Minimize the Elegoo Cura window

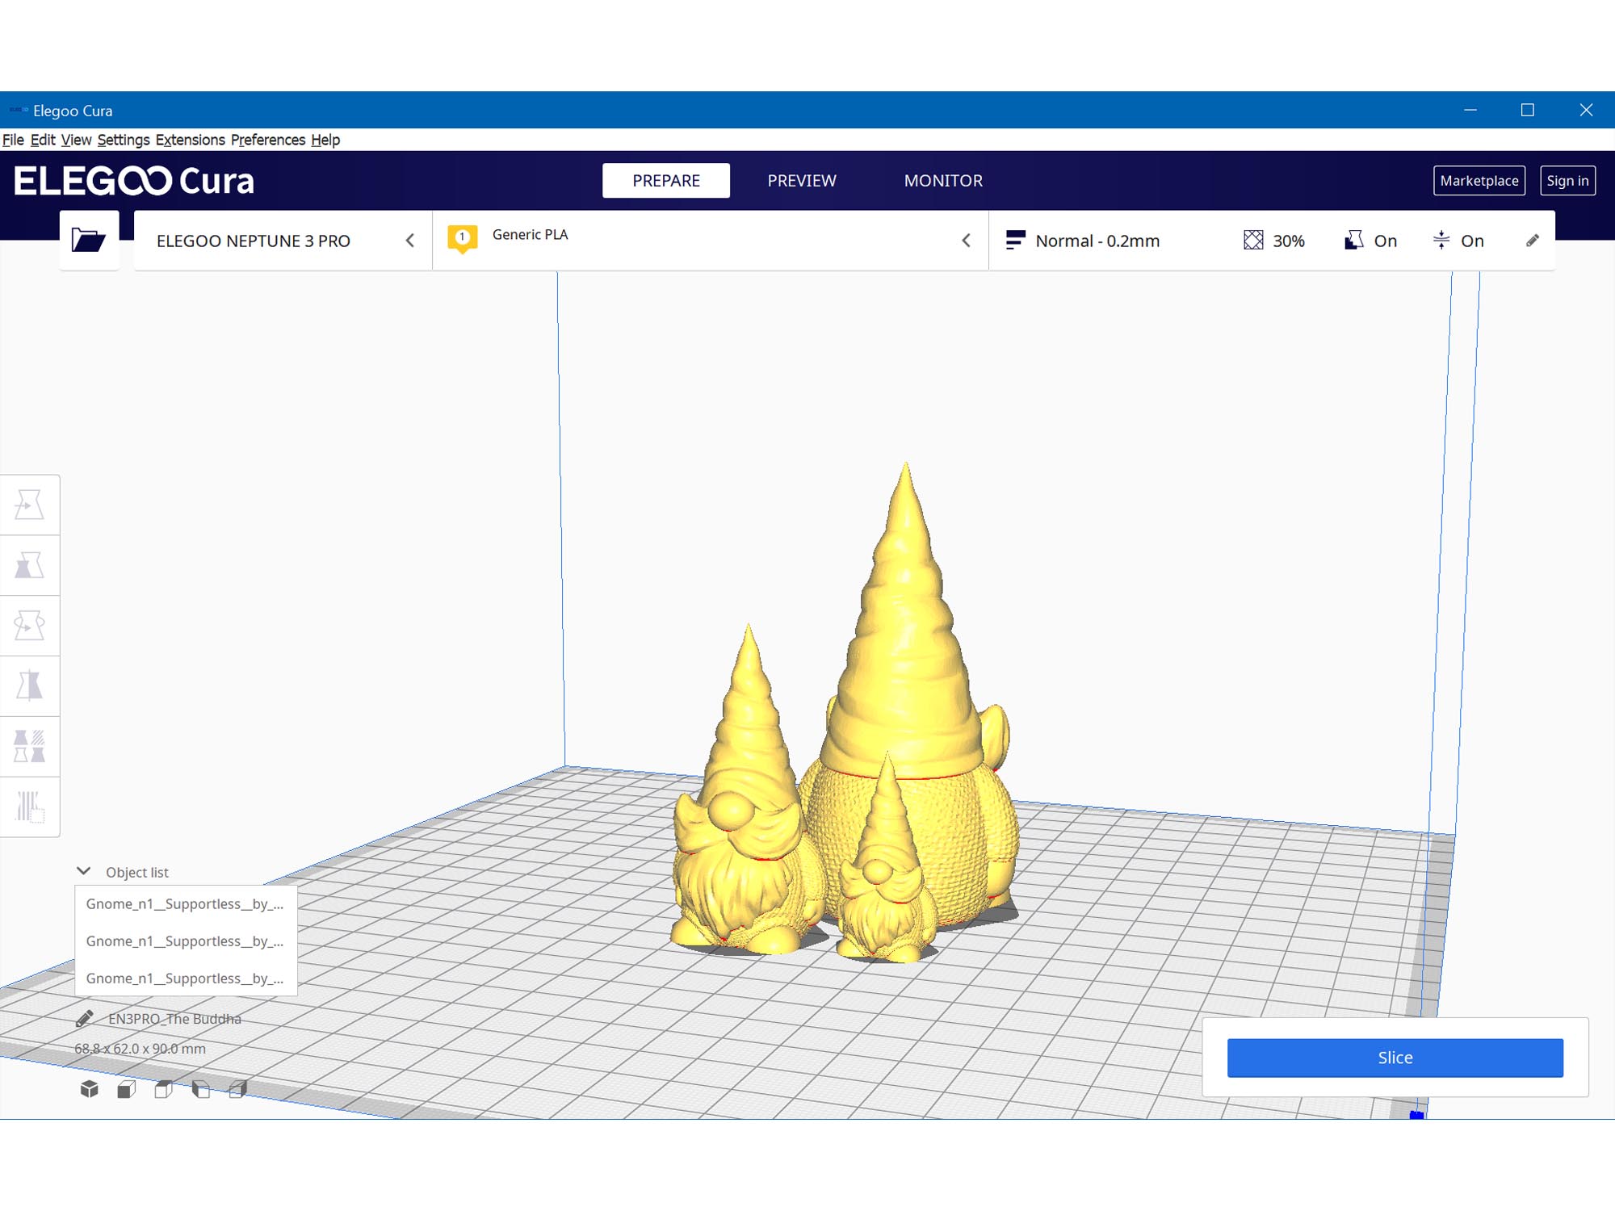coord(1470,110)
